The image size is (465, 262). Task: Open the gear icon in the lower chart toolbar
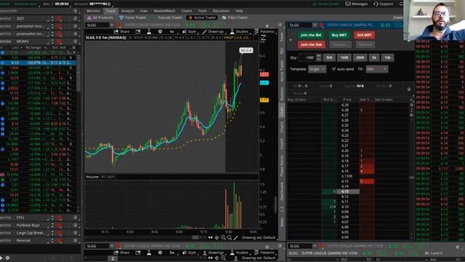coord(160,253)
